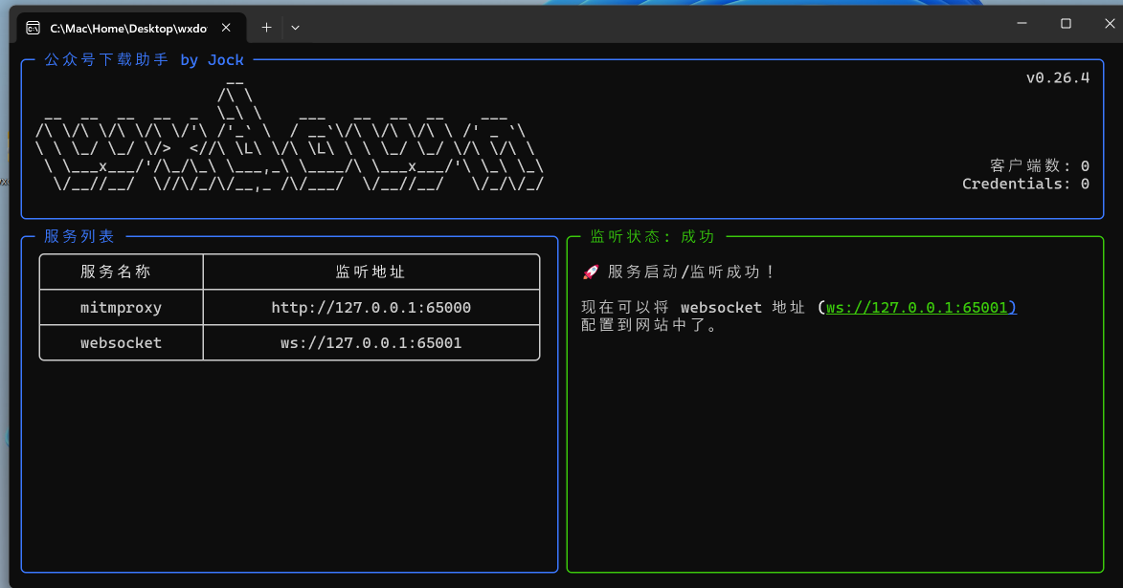
Task: Select the websocket service name cell
Action: point(121,342)
